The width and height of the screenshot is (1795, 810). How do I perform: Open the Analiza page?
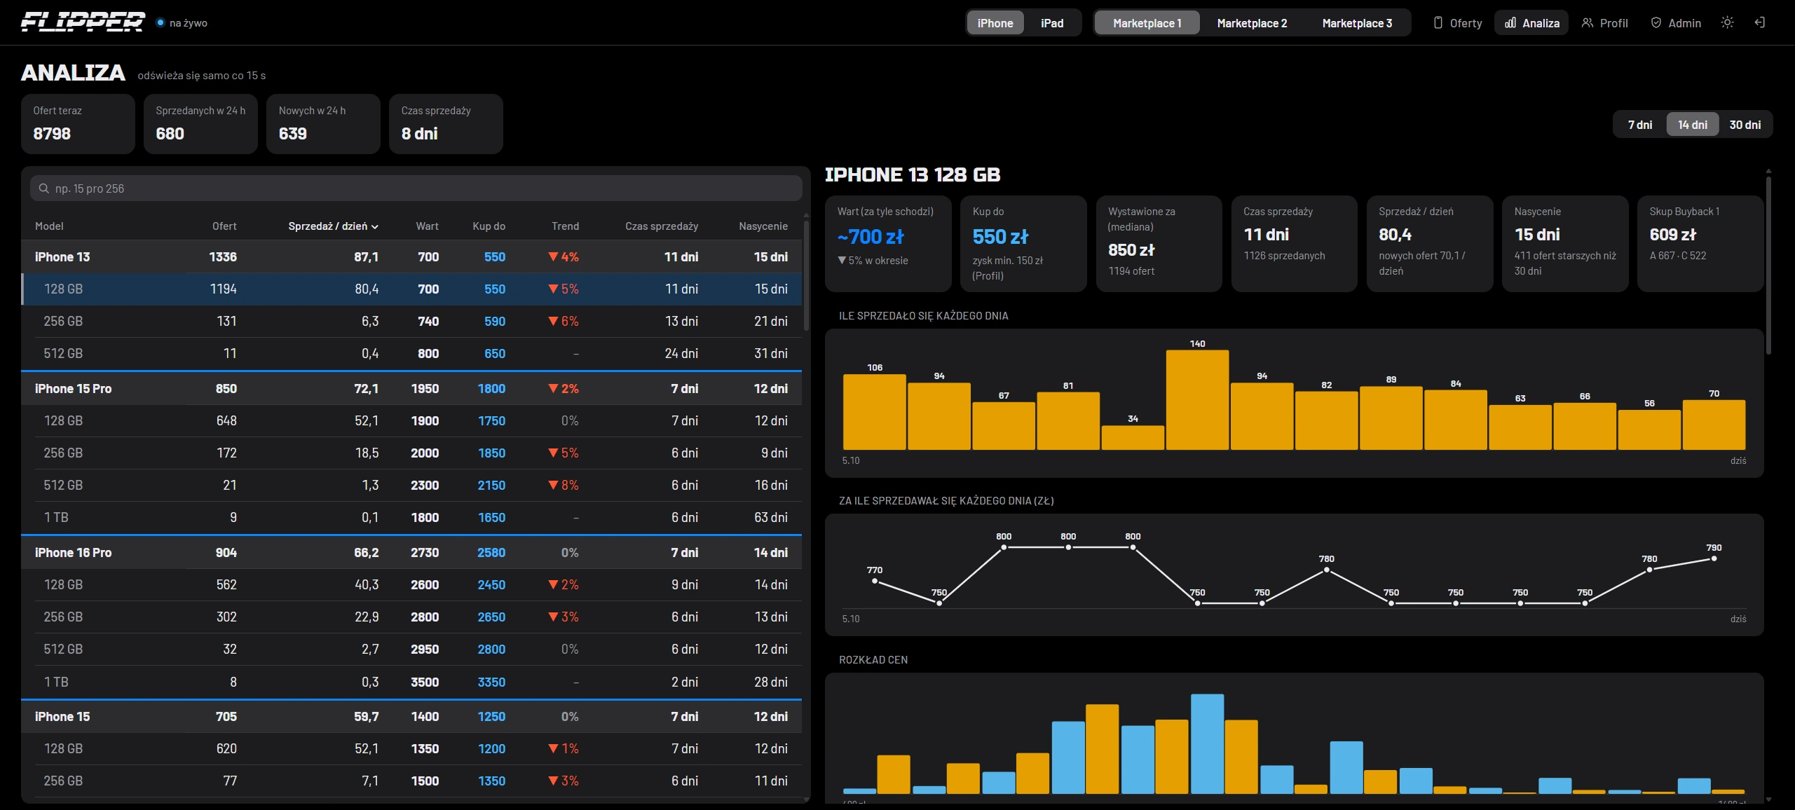[x=1531, y=23]
